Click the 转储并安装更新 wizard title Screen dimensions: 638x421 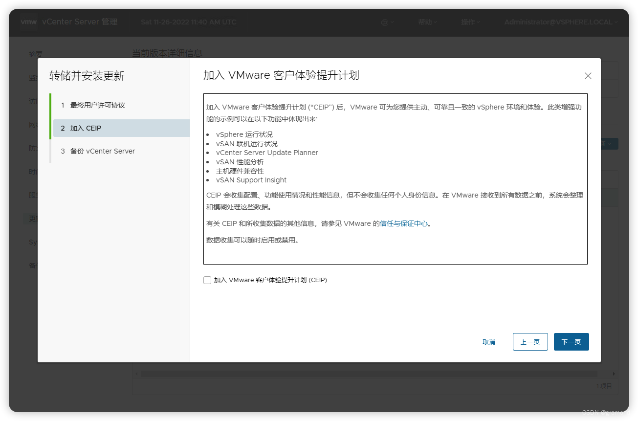(87, 76)
